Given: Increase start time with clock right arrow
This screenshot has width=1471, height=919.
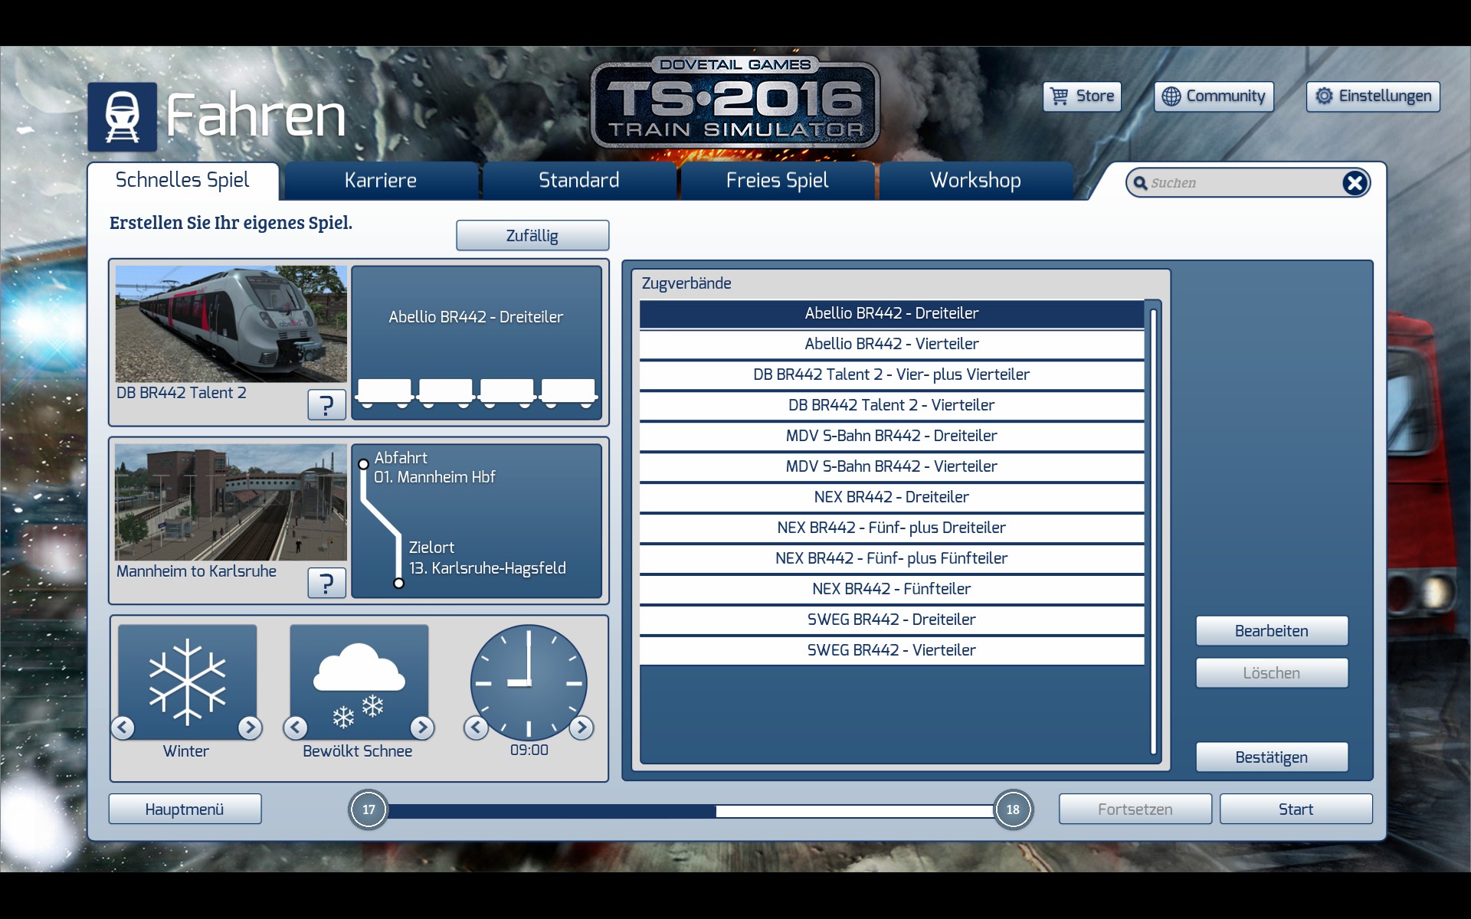Looking at the screenshot, I should tap(582, 728).
